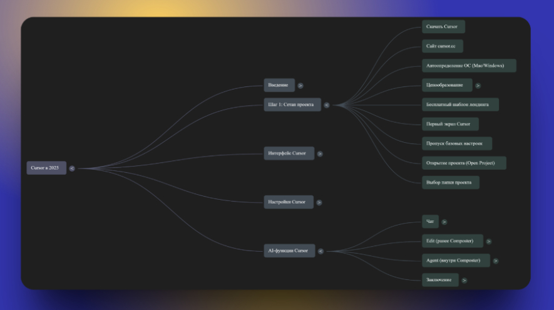
Task: Click the Первый экран Cursor node
Action: click(450, 124)
